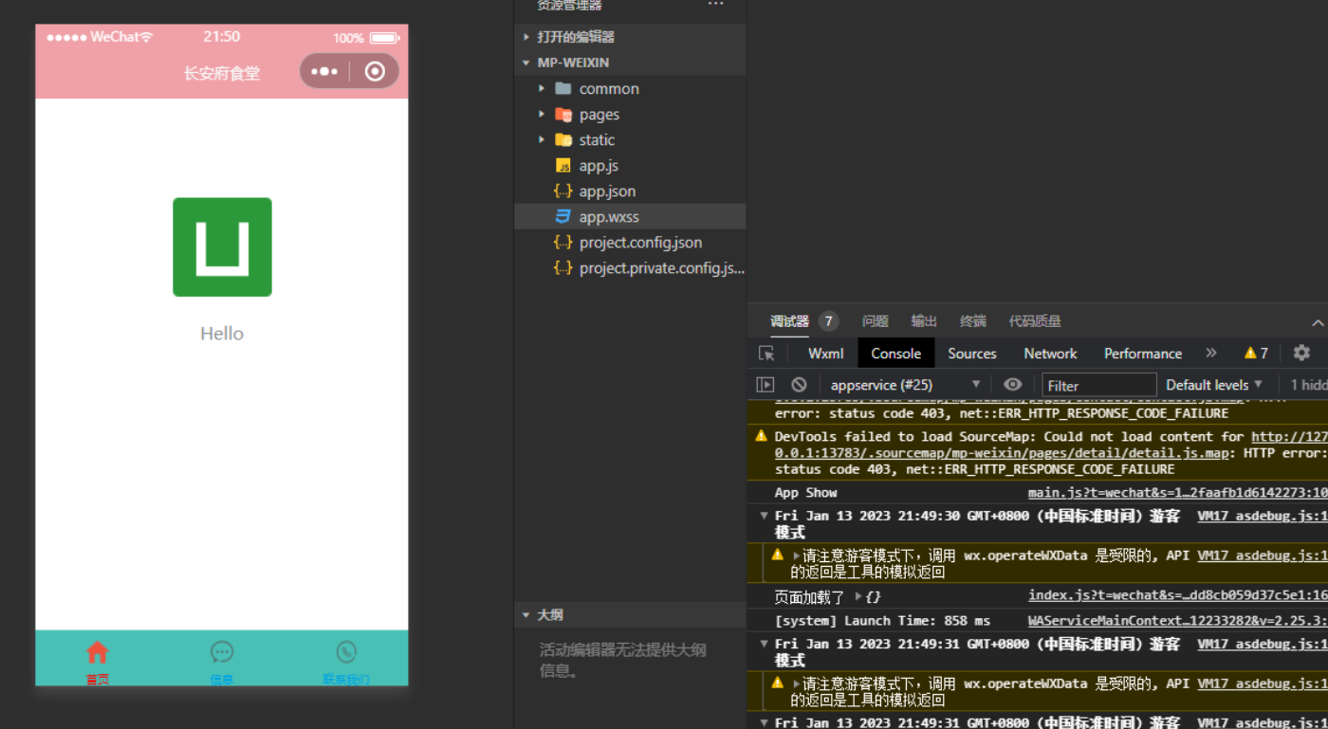Collapse the 21:49:30 游客模式 log group

[x=764, y=517]
